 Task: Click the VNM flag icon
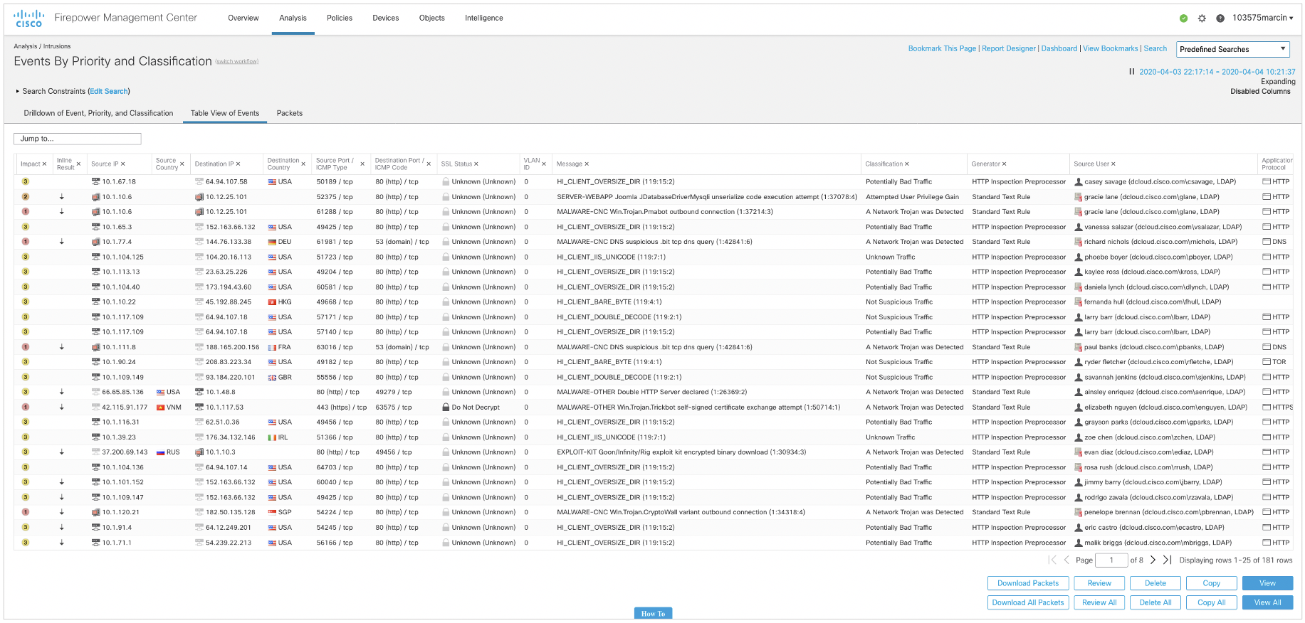160,408
